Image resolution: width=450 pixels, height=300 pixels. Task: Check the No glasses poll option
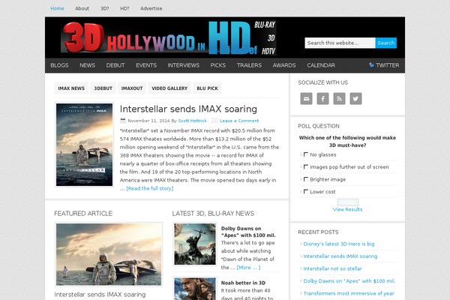click(306, 154)
